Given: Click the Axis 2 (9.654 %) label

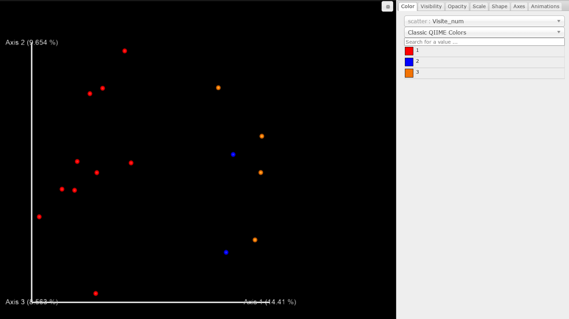Looking at the screenshot, I should [x=32, y=43].
